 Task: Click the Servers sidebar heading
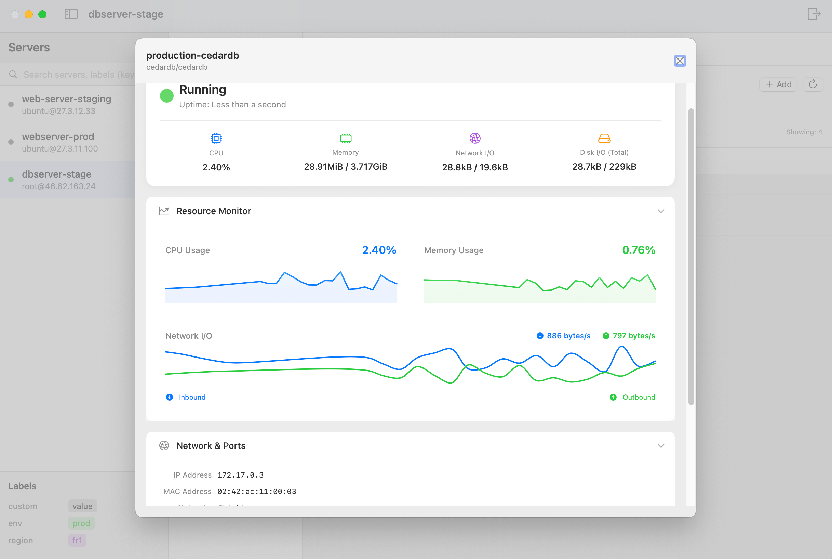[x=29, y=48]
